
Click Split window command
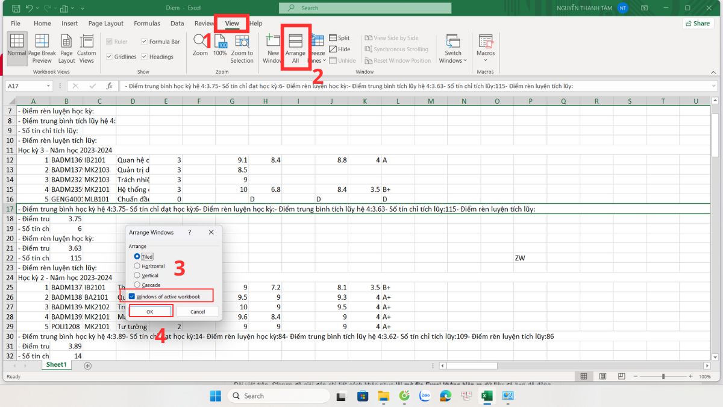tap(339, 38)
